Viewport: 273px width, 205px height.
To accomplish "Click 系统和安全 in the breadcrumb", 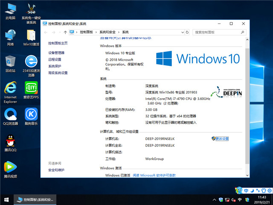I will 107,32.
